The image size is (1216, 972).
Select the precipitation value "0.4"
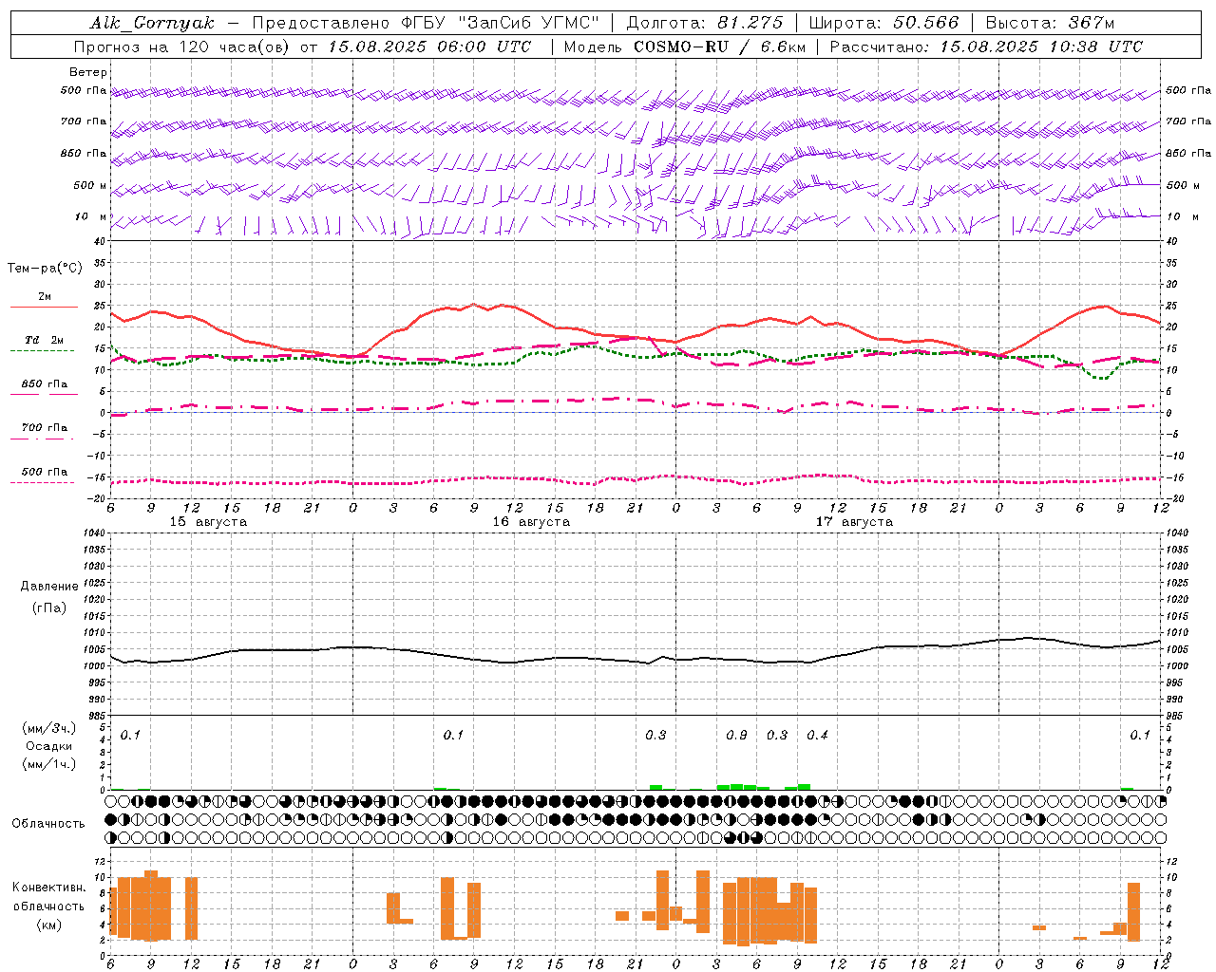tap(817, 736)
